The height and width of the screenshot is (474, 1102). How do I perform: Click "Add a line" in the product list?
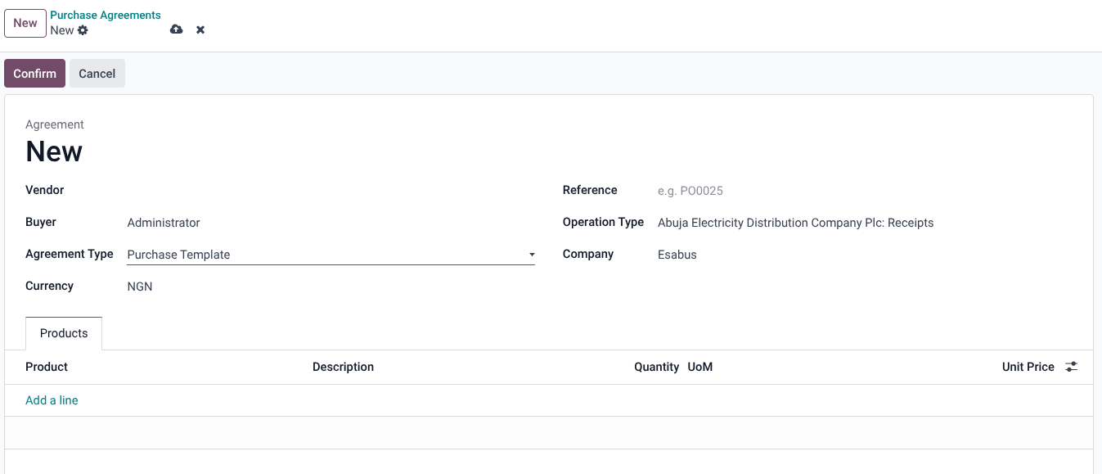[52, 400]
